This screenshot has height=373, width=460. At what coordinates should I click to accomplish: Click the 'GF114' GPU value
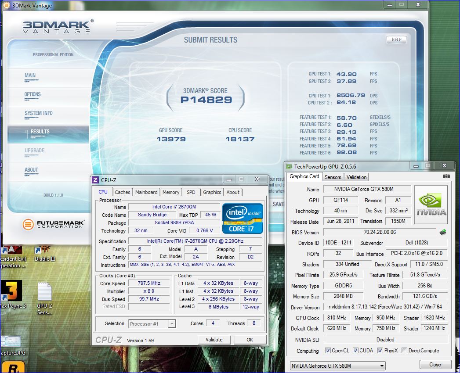coord(340,200)
